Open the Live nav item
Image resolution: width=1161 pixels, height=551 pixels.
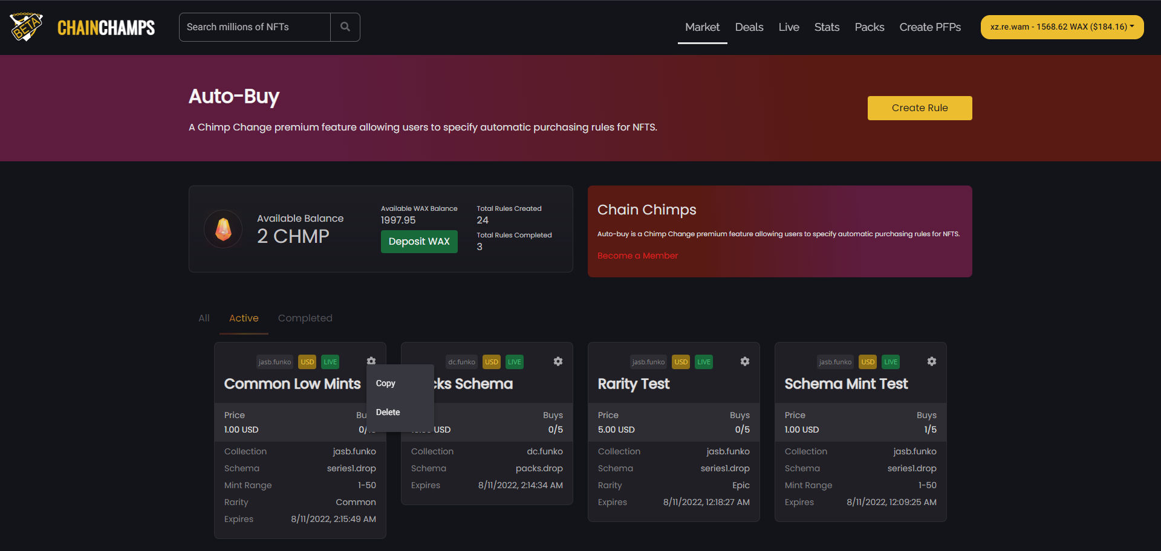tap(789, 27)
